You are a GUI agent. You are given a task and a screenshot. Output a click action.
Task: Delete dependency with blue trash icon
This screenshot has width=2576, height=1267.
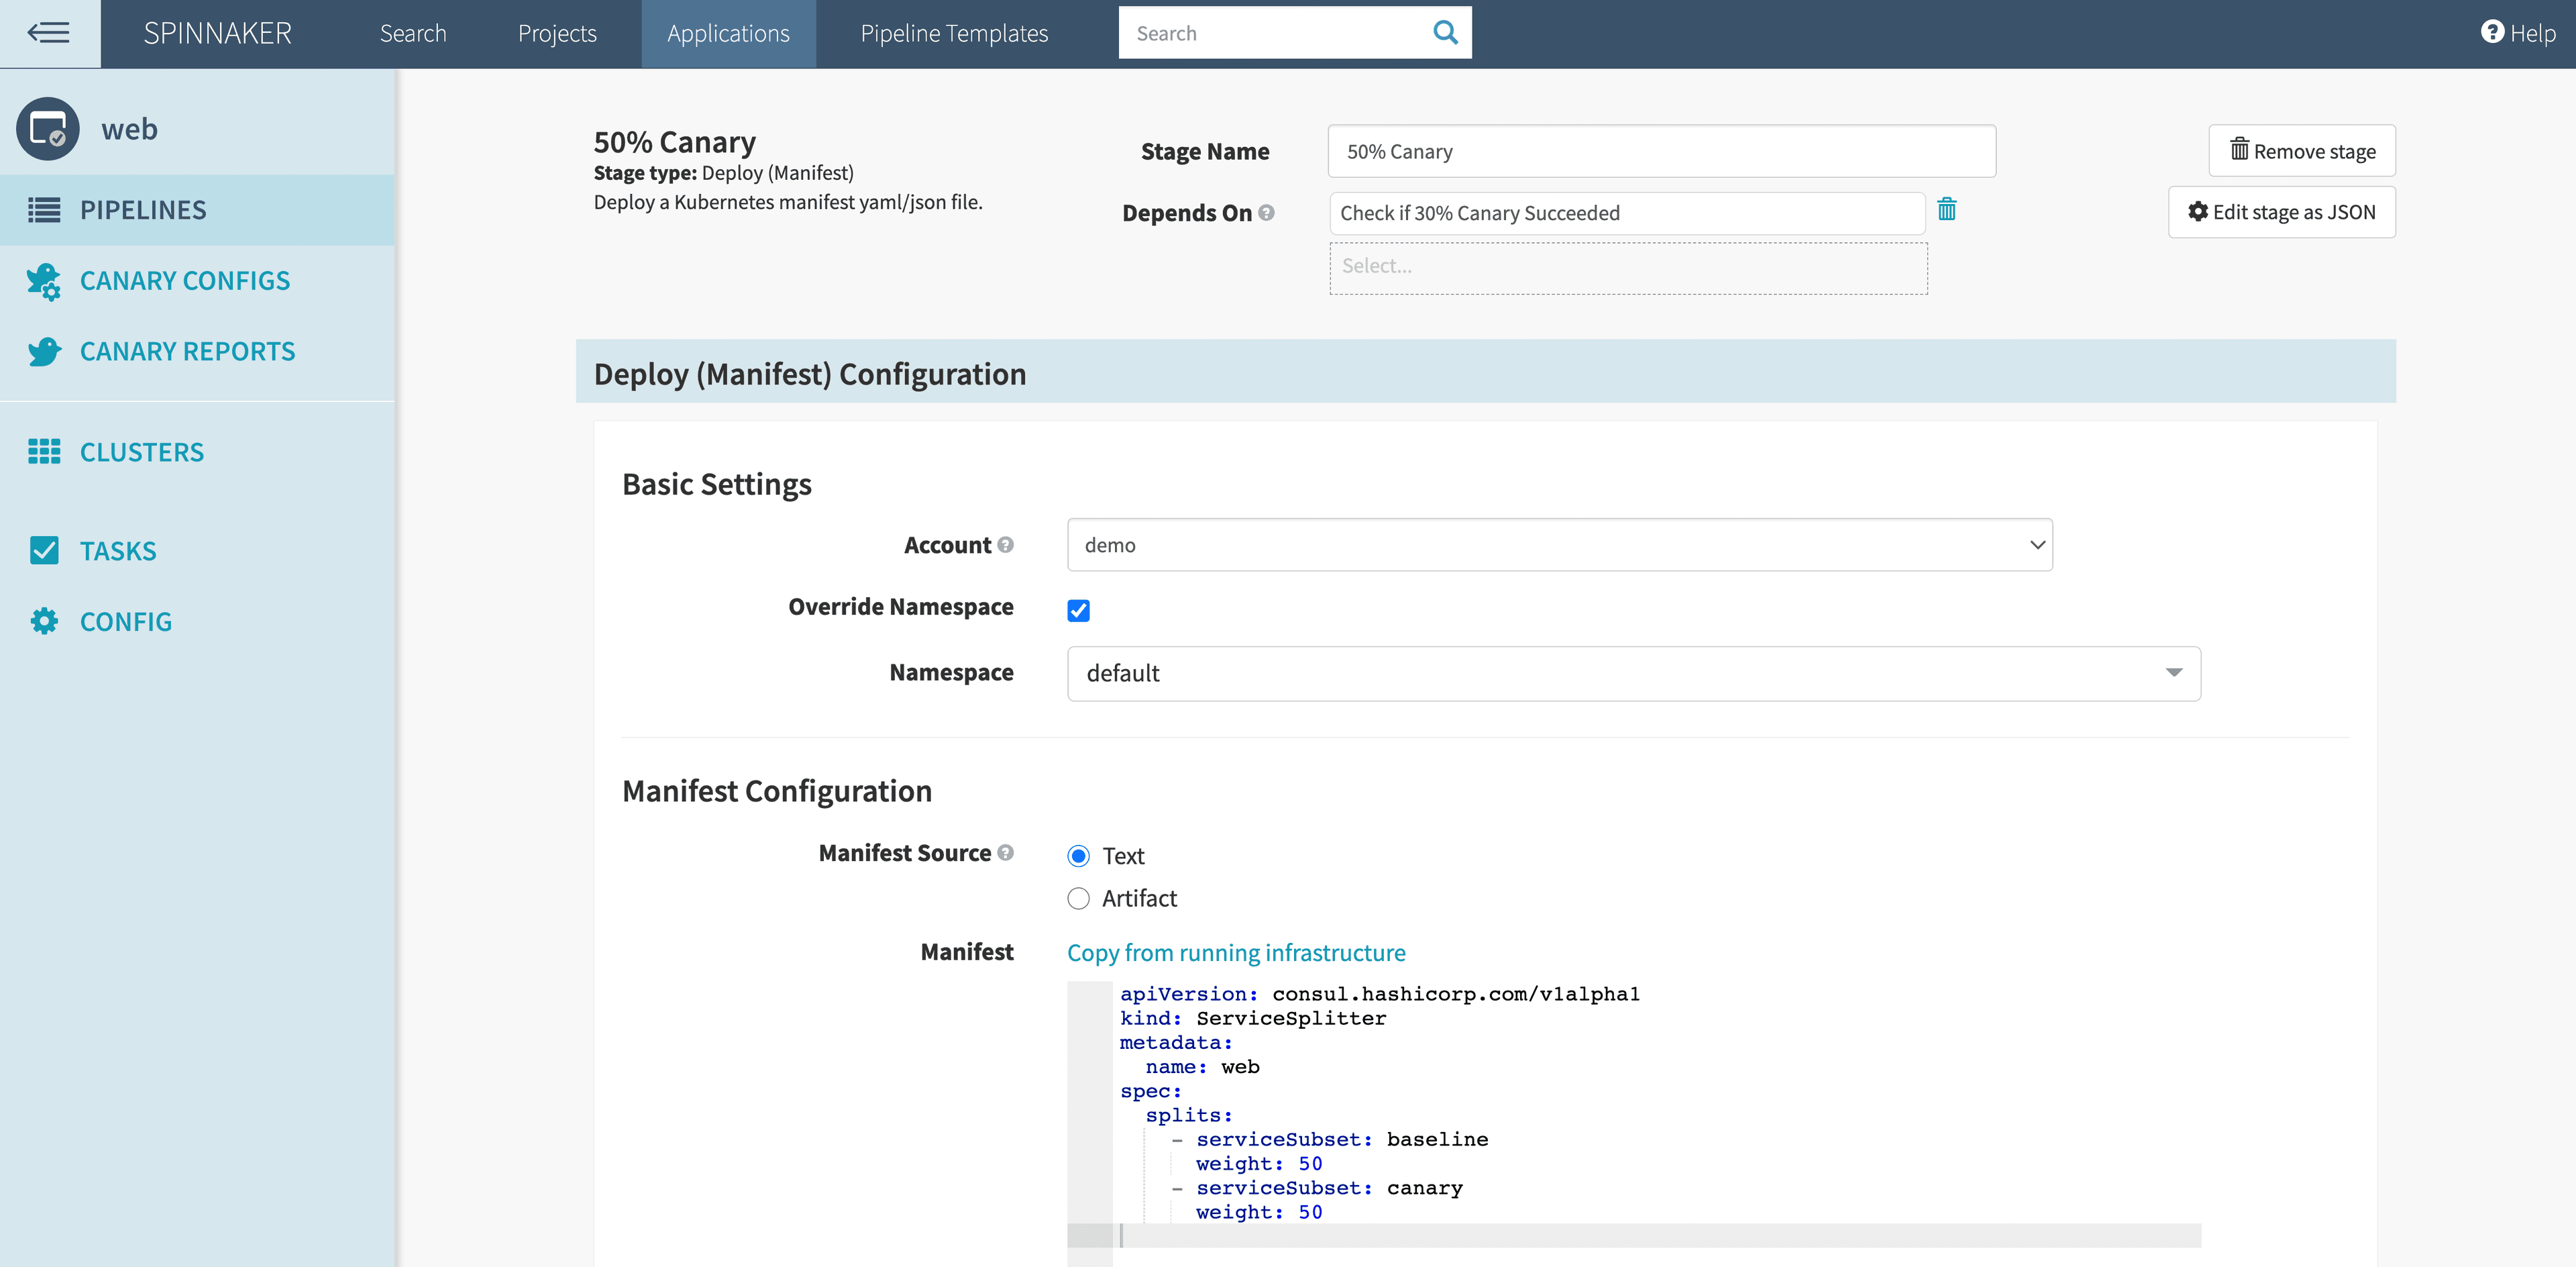coord(1946,210)
